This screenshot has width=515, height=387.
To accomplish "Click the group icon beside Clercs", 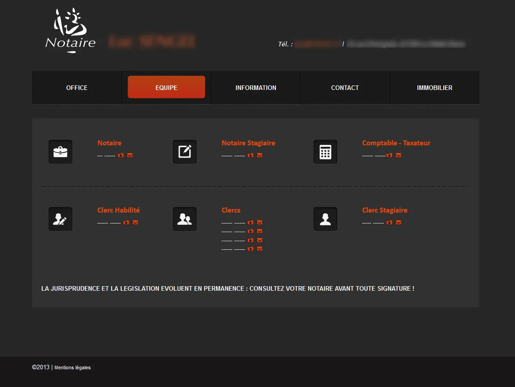I will [x=185, y=219].
